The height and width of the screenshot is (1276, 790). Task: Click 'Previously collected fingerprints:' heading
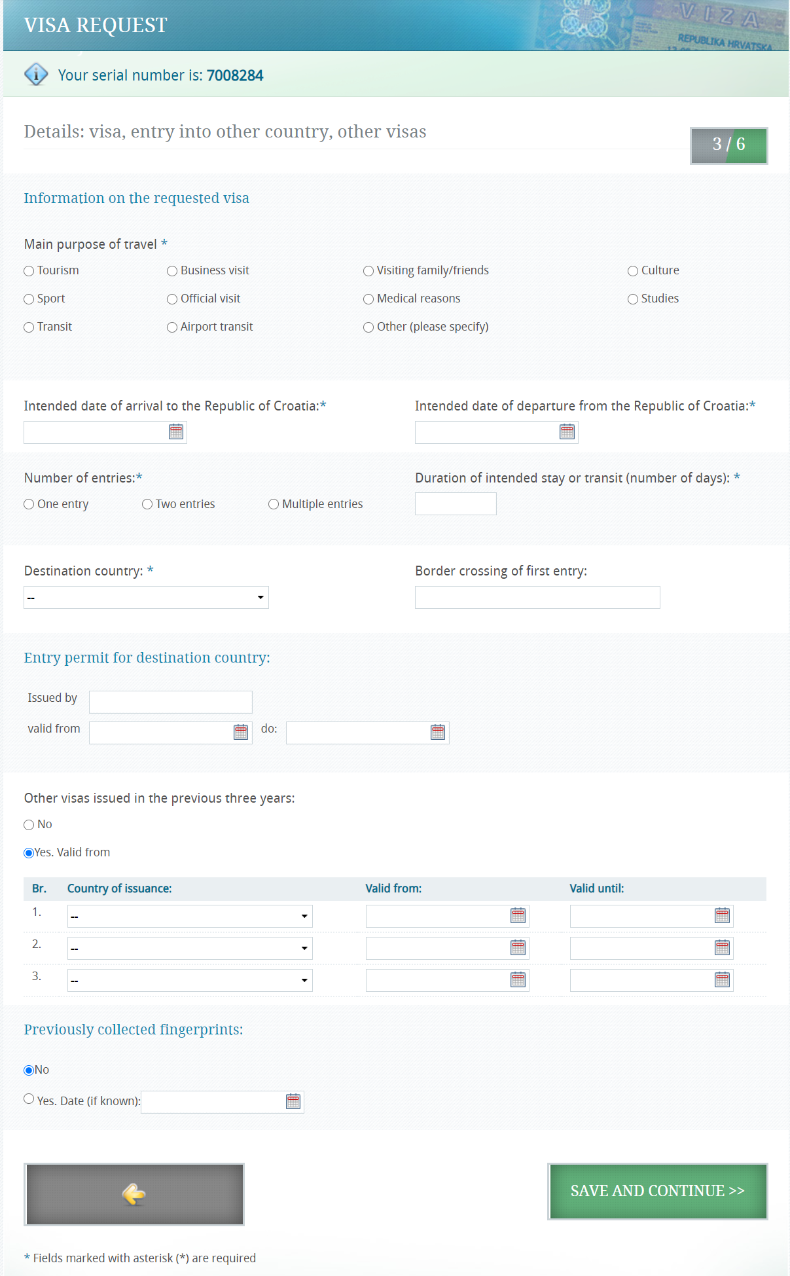click(134, 1029)
